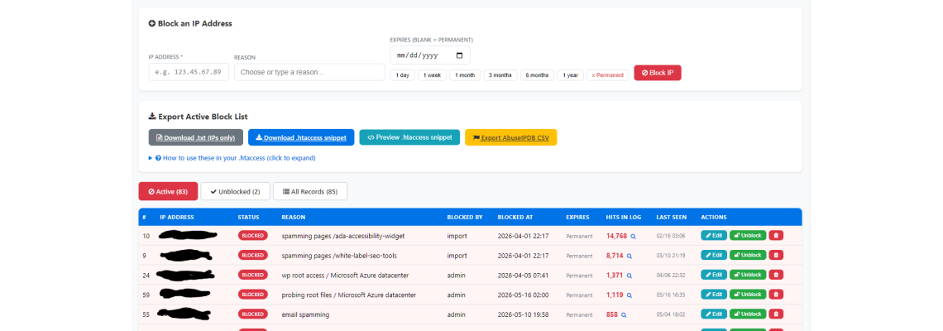Download the .htaccess snippet
943x331 pixels.
click(301, 137)
